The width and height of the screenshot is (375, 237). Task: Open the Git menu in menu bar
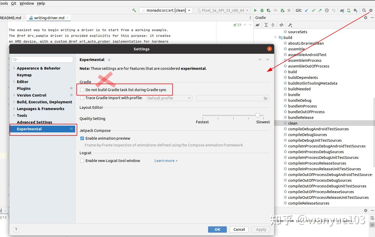[x=13, y=3]
